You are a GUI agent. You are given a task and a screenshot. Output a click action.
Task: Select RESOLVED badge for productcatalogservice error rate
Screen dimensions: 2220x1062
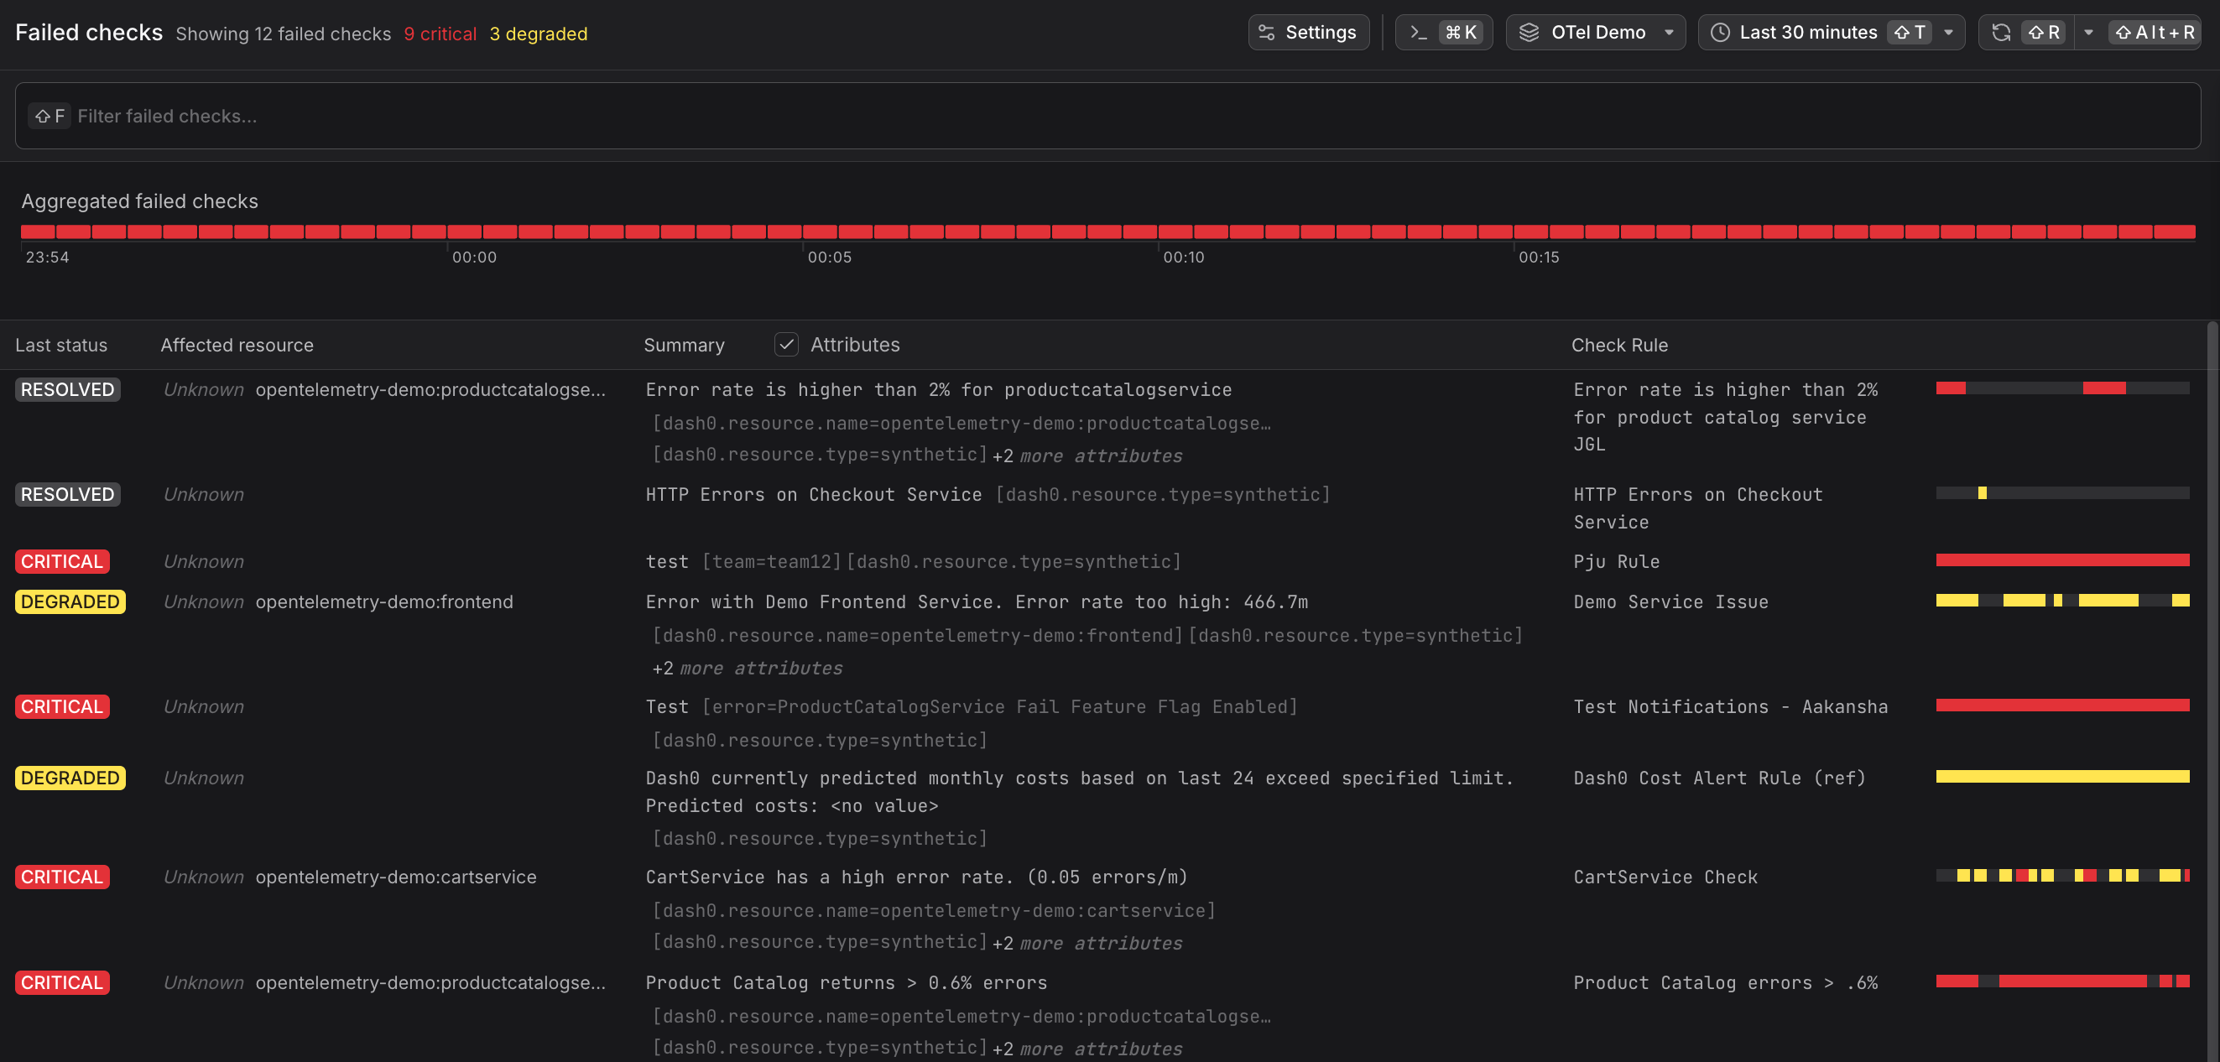pos(67,389)
